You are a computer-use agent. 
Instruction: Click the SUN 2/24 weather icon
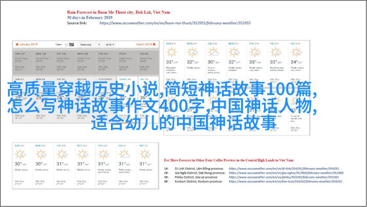coord(20,155)
